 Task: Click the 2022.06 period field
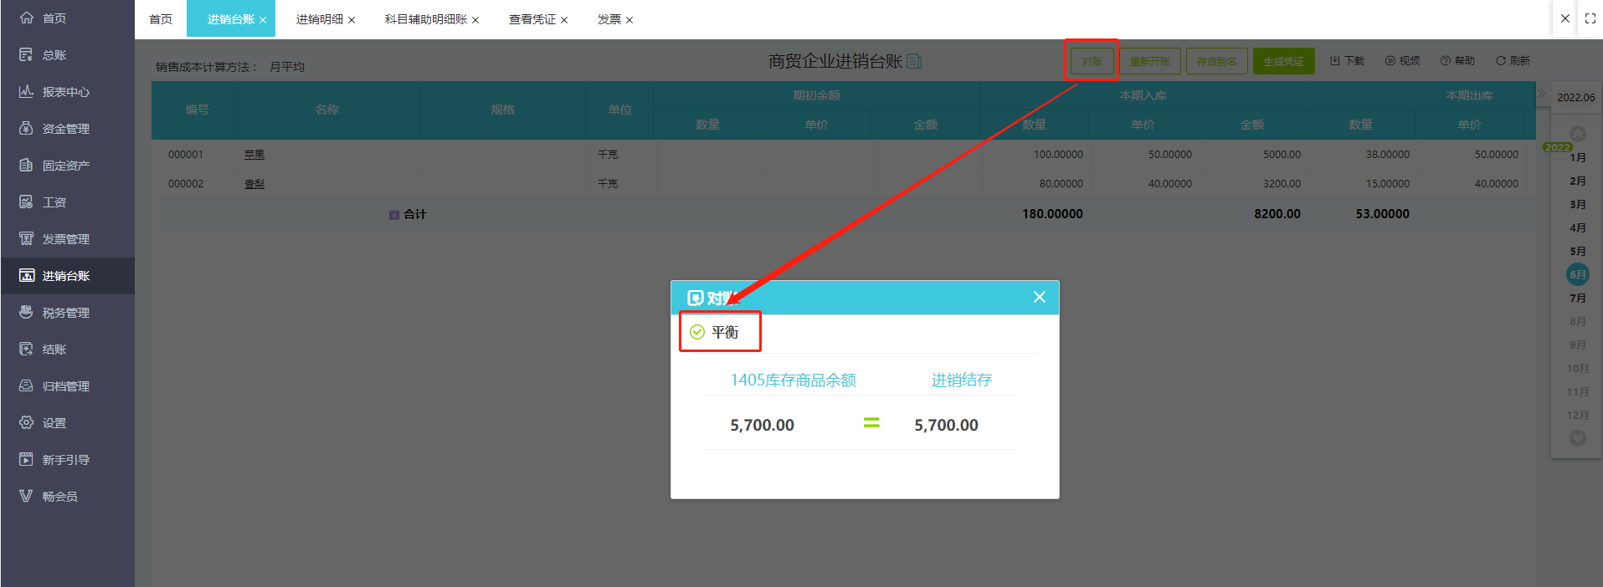(1576, 97)
